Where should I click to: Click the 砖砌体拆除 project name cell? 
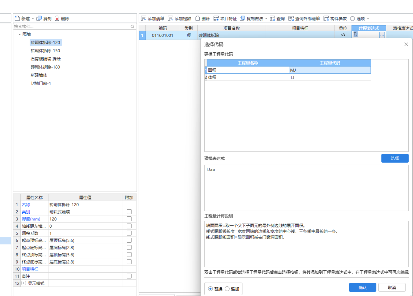pyautogui.click(x=232, y=35)
